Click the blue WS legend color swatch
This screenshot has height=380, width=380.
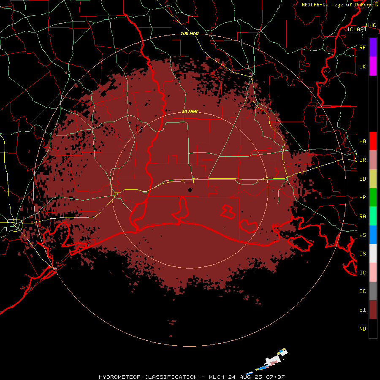[373, 235]
